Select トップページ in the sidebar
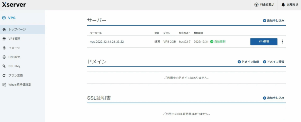 17,29
